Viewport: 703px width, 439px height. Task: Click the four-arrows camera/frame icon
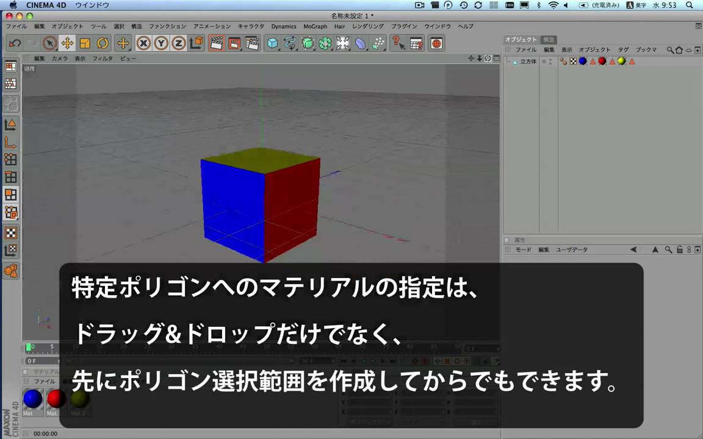(343, 43)
